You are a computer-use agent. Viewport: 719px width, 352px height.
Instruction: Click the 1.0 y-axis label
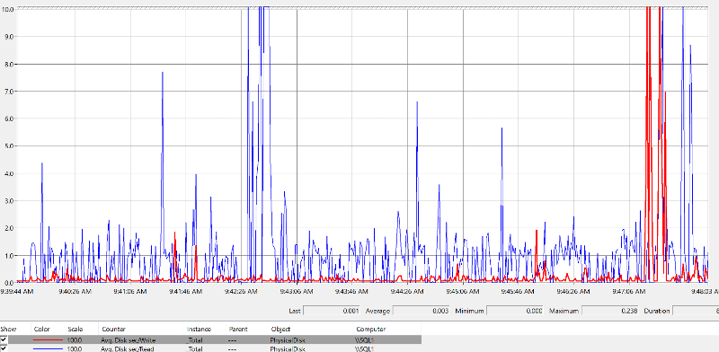(x=8, y=255)
